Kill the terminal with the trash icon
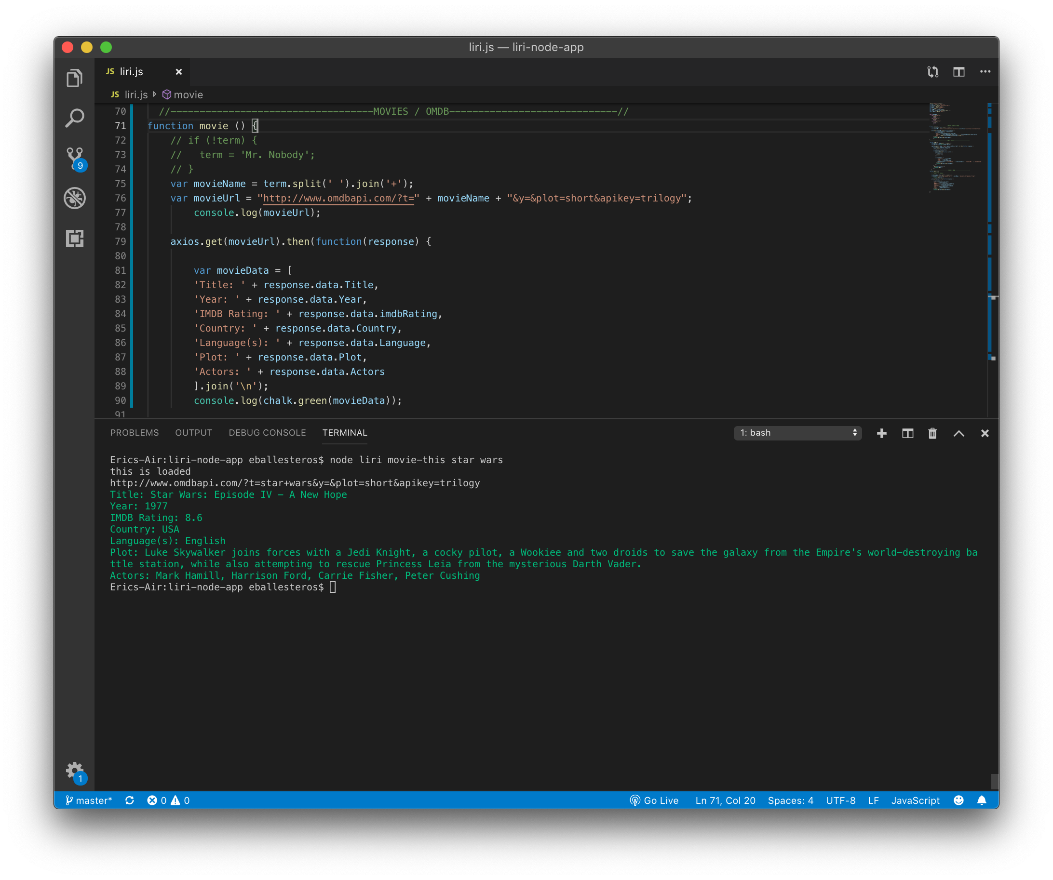This screenshot has width=1053, height=880. (932, 433)
